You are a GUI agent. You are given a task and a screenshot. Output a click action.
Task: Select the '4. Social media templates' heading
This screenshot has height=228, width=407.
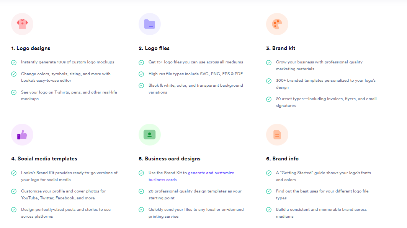(44, 158)
